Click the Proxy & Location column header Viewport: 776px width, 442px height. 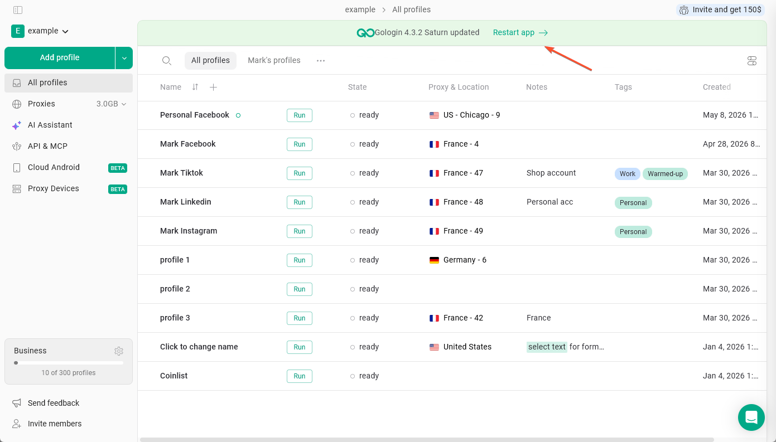pyautogui.click(x=459, y=87)
